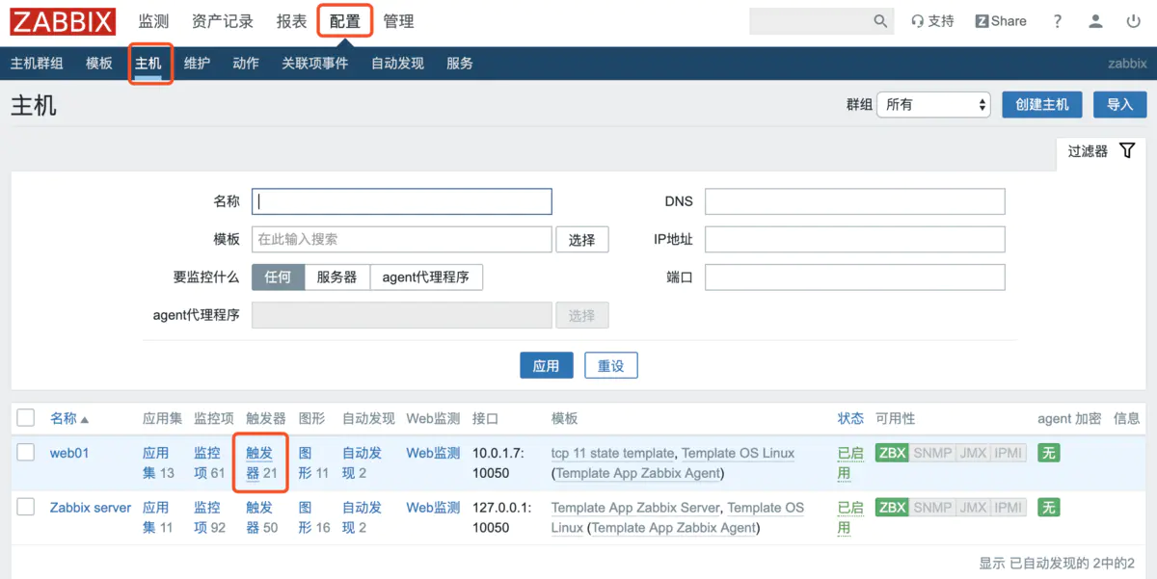This screenshot has height=579, width=1157.
Task: Open the 资产记录 top menu
Action: pos(223,21)
